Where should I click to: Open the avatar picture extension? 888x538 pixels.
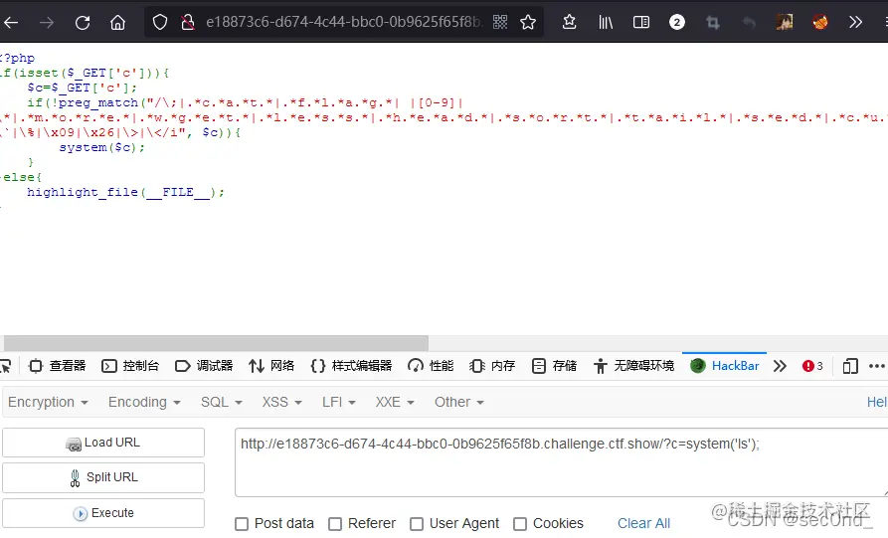[x=785, y=22]
